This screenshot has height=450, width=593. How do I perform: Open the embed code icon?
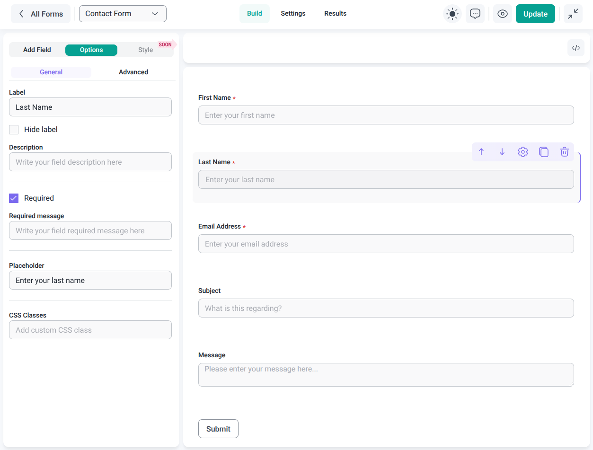(576, 48)
